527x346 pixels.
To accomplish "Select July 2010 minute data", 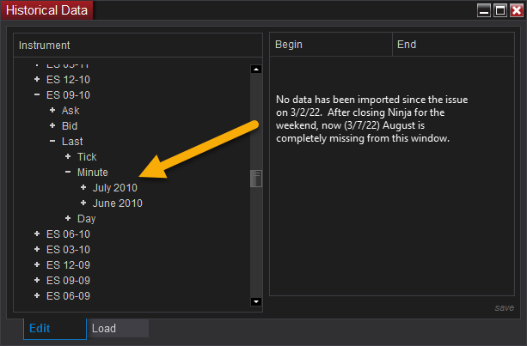I will pyautogui.click(x=115, y=188).
